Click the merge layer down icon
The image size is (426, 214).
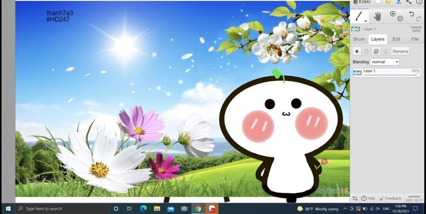pyautogui.click(x=386, y=51)
